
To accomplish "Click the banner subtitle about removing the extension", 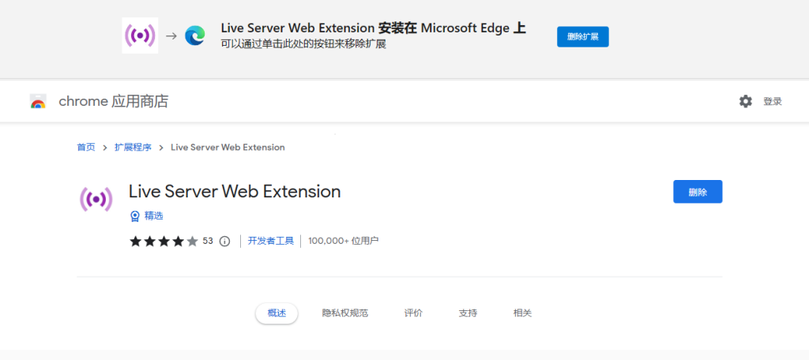I will (x=303, y=44).
